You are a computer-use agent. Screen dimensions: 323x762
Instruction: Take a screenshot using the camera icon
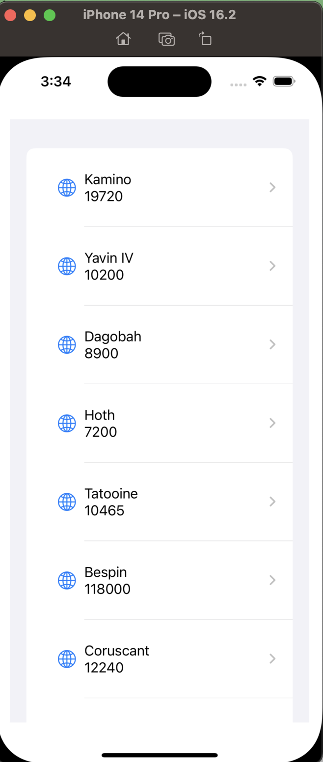[166, 39]
